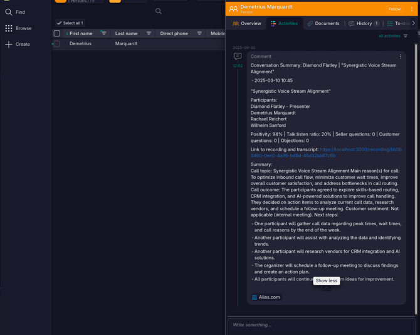Click the Follow button
The height and width of the screenshot is (335, 420).
[394, 9]
